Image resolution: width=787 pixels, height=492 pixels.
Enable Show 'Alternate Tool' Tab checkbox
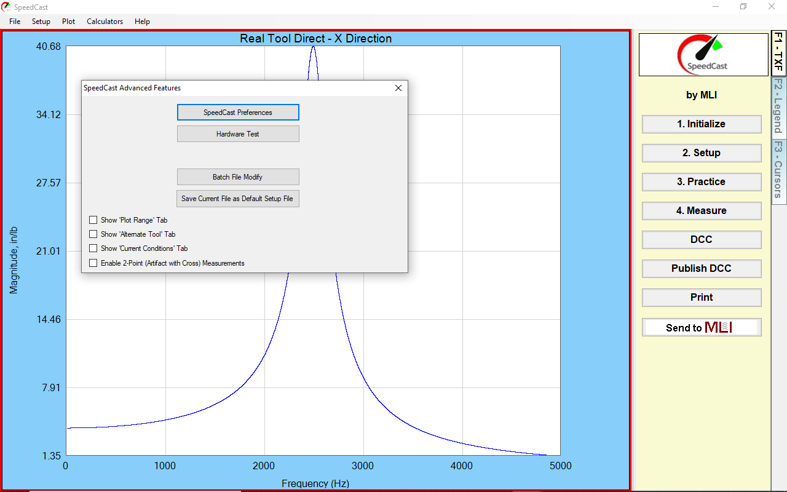tap(93, 234)
